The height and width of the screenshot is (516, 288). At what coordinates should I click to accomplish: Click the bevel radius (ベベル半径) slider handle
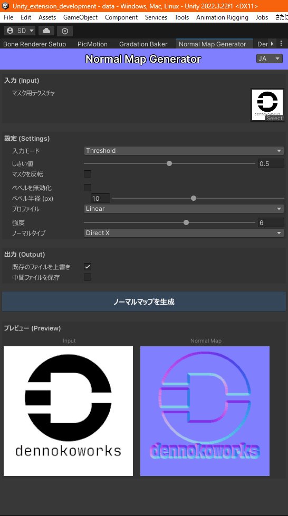194,198
